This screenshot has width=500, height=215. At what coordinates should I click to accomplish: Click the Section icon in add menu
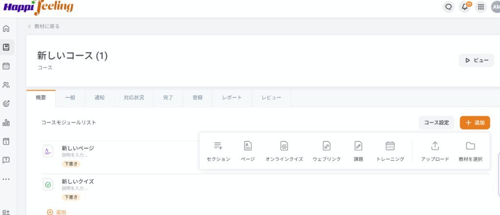(218, 146)
